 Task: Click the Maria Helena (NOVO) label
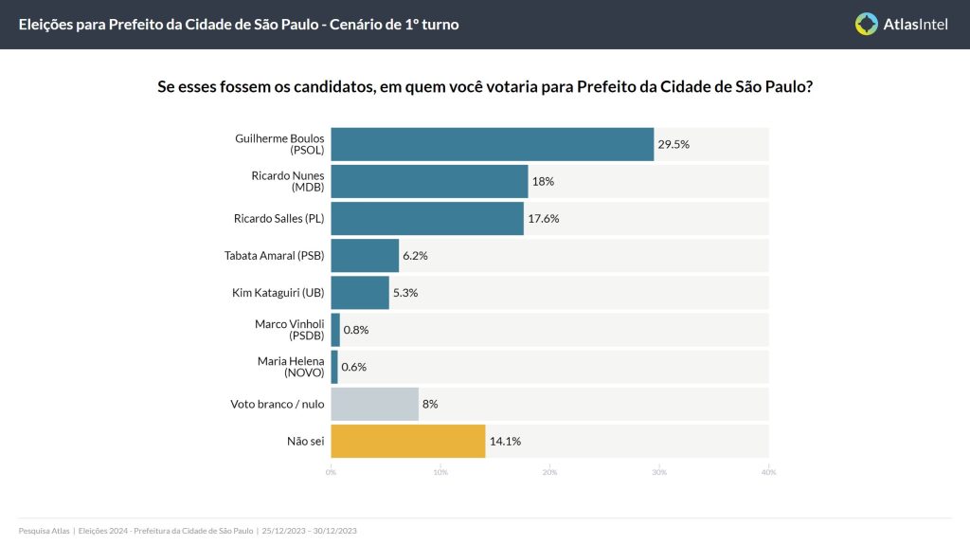290,367
